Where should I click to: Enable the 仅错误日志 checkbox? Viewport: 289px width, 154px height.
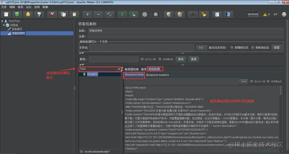pyautogui.click(x=232, y=47)
